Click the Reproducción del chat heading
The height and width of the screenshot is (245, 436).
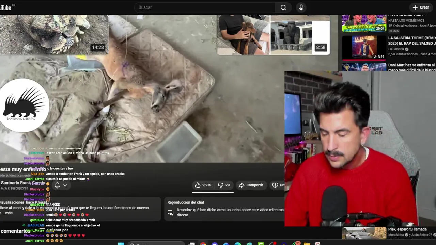[186, 202]
